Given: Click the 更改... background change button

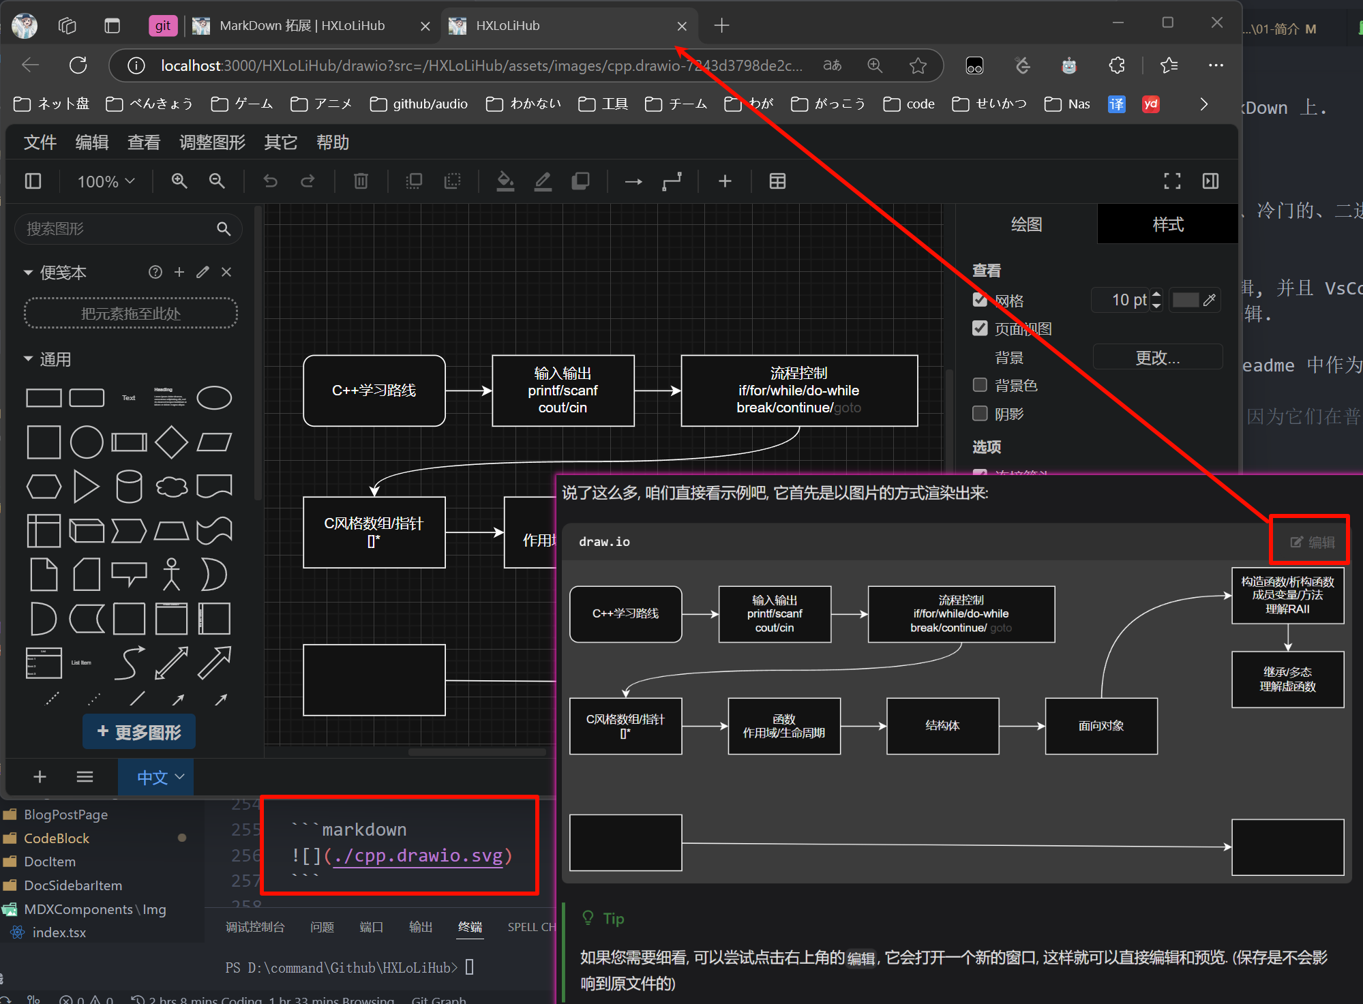Looking at the screenshot, I should click(x=1157, y=357).
